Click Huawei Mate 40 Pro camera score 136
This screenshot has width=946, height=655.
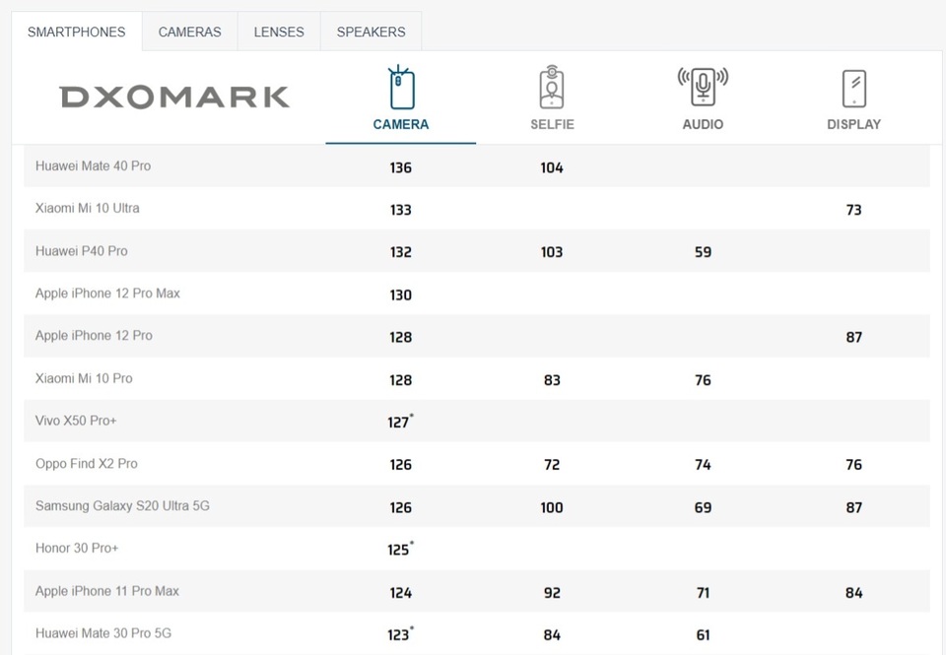tap(401, 167)
